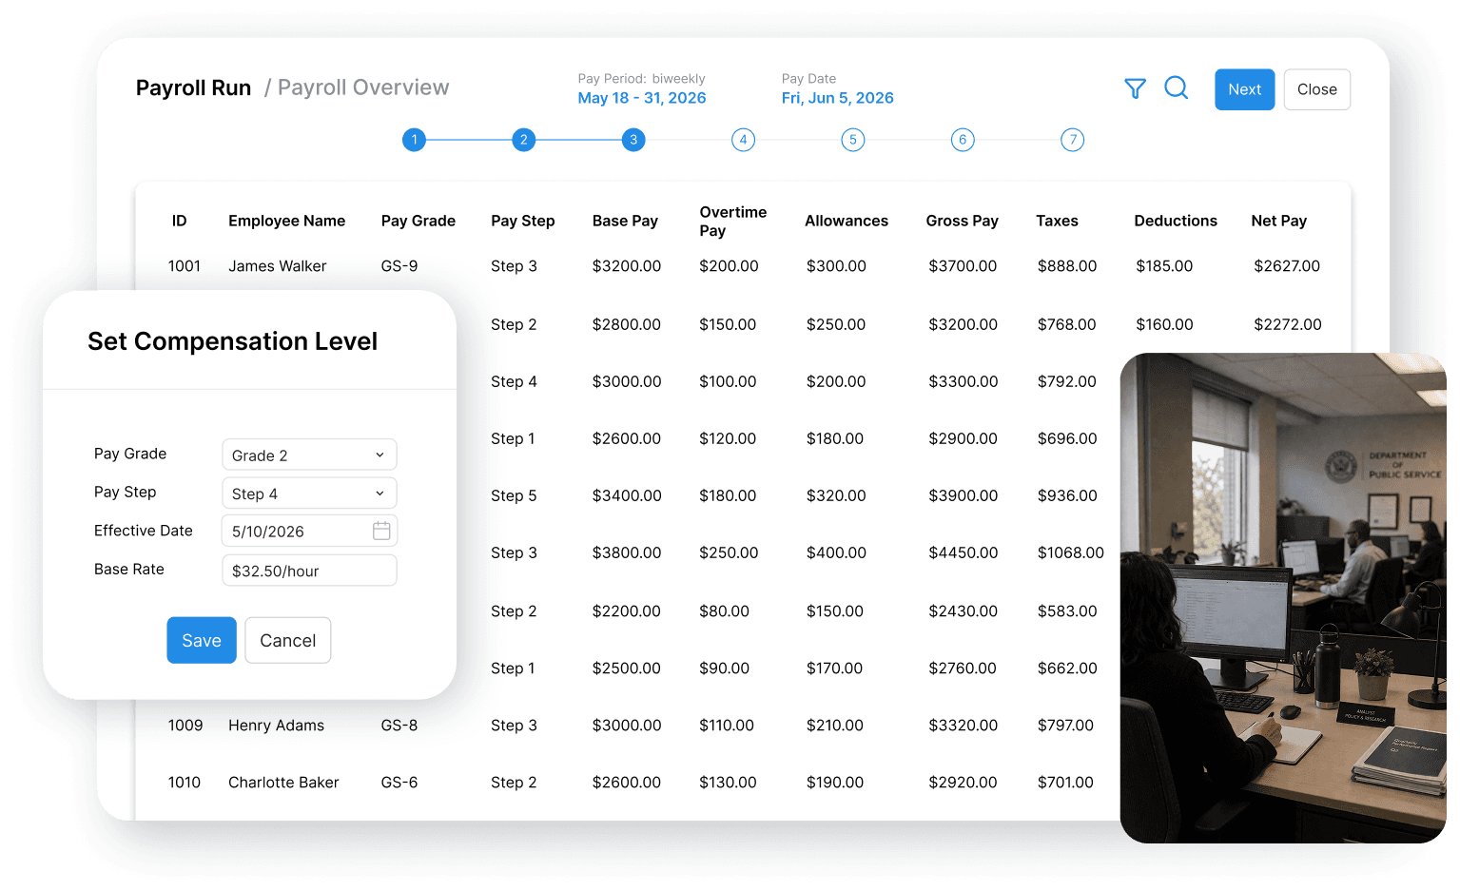Click step 5 circle in the wizard stepper
This screenshot has height=891, width=1460.
point(852,139)
